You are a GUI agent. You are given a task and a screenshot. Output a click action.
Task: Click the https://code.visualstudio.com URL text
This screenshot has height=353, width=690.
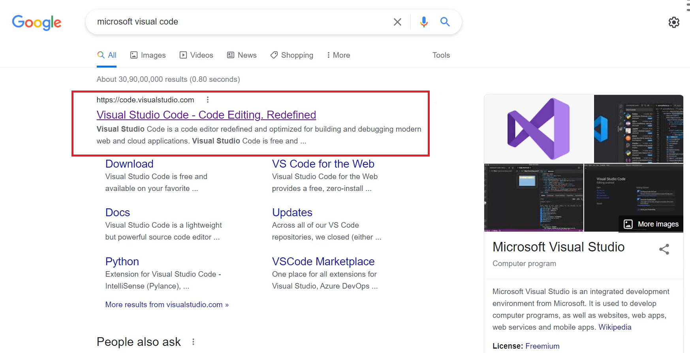[x=145, y=100]
